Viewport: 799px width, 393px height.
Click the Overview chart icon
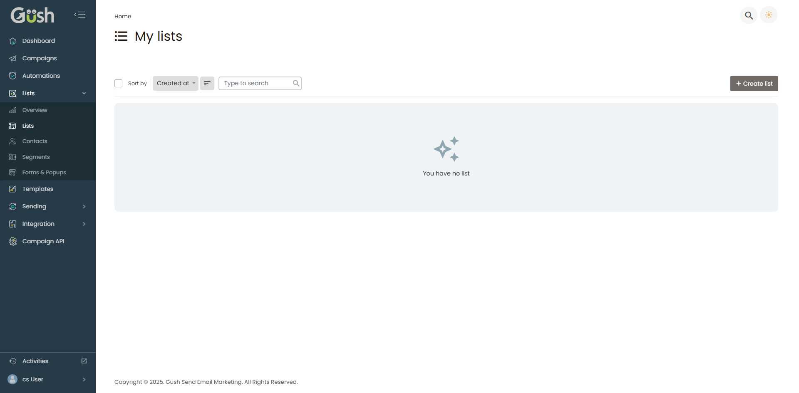point(12,110)
